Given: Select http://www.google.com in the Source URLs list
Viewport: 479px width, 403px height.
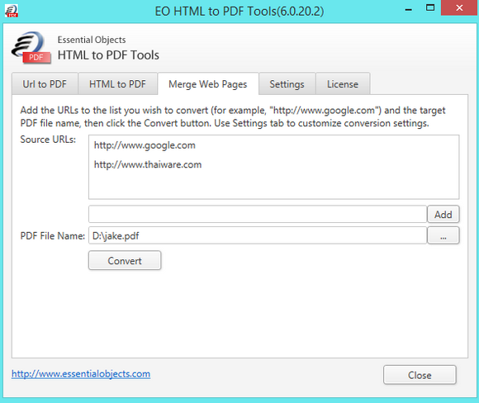Looking at the screenshot, I should (x=145, y=145).
